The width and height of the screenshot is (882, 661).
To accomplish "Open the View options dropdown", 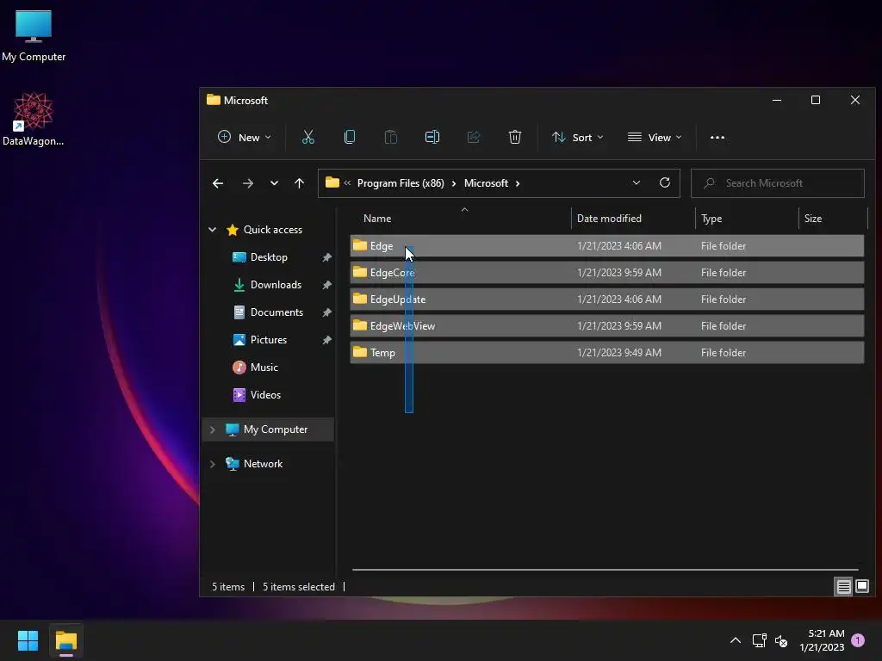I will coord(655,137).
